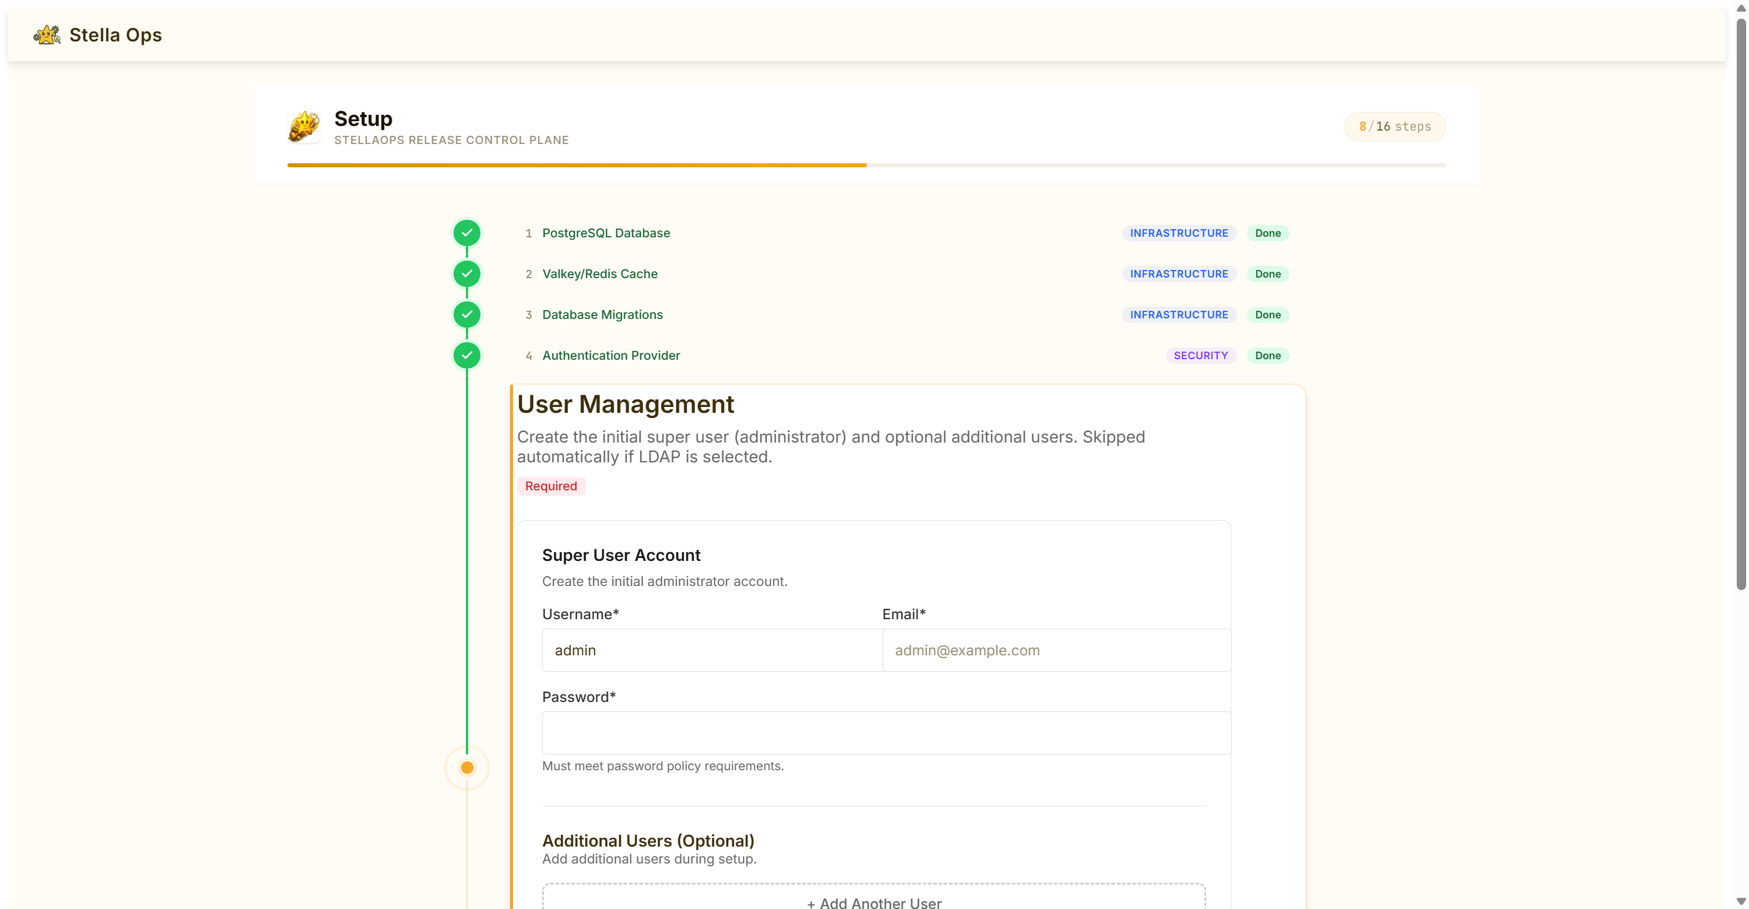Screen dimensions: 1749x909
Task: Click the Email input field
Action: pyautogui.click(x=1056, y=650)
